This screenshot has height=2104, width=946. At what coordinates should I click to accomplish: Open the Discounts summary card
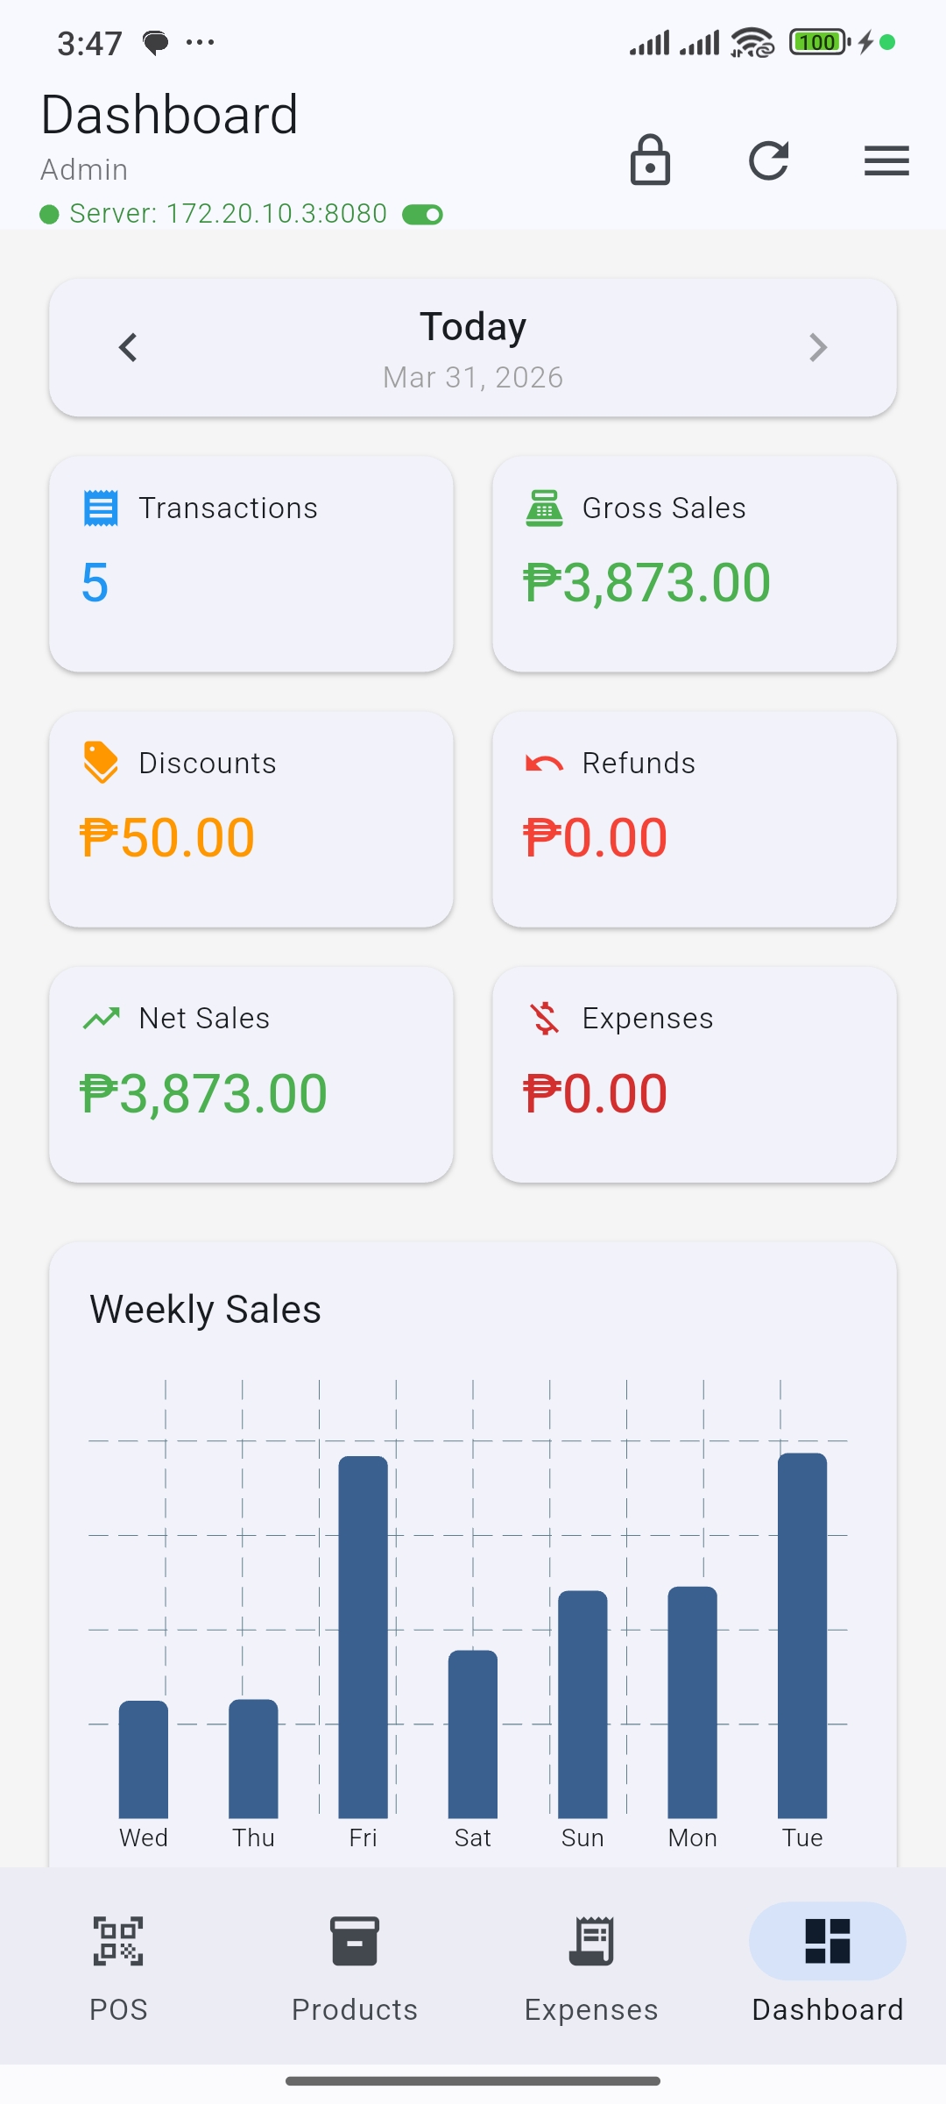coord(251,819)
